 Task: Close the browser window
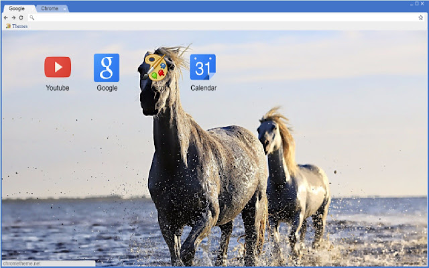point(422,3)
